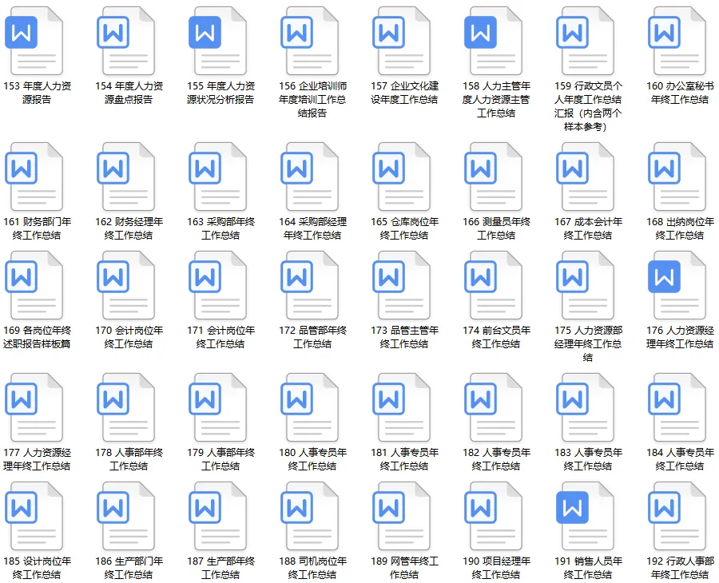This screenshot has height=583, width=719.
Task: Click the file name 160 办公室秘书年终工作总结
Action: [680, 93]
